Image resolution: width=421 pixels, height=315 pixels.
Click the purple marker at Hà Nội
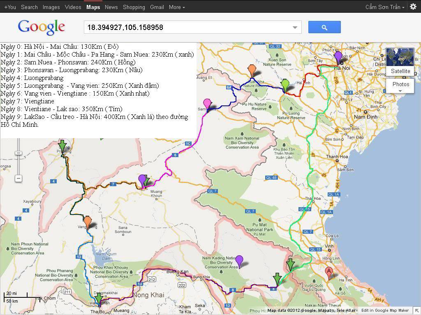tap(338, 57)
